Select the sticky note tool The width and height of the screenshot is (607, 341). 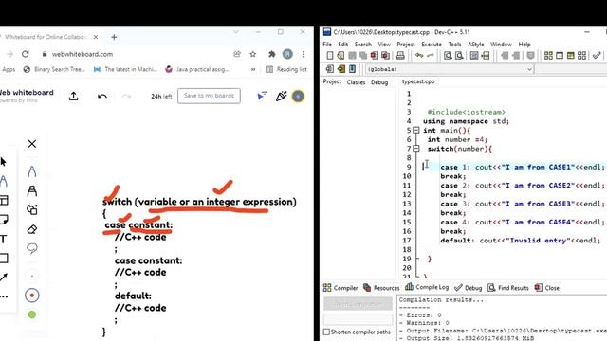coord(4,220)
